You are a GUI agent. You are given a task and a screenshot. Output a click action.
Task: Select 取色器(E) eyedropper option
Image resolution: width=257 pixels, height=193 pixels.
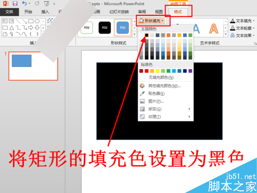166,94
